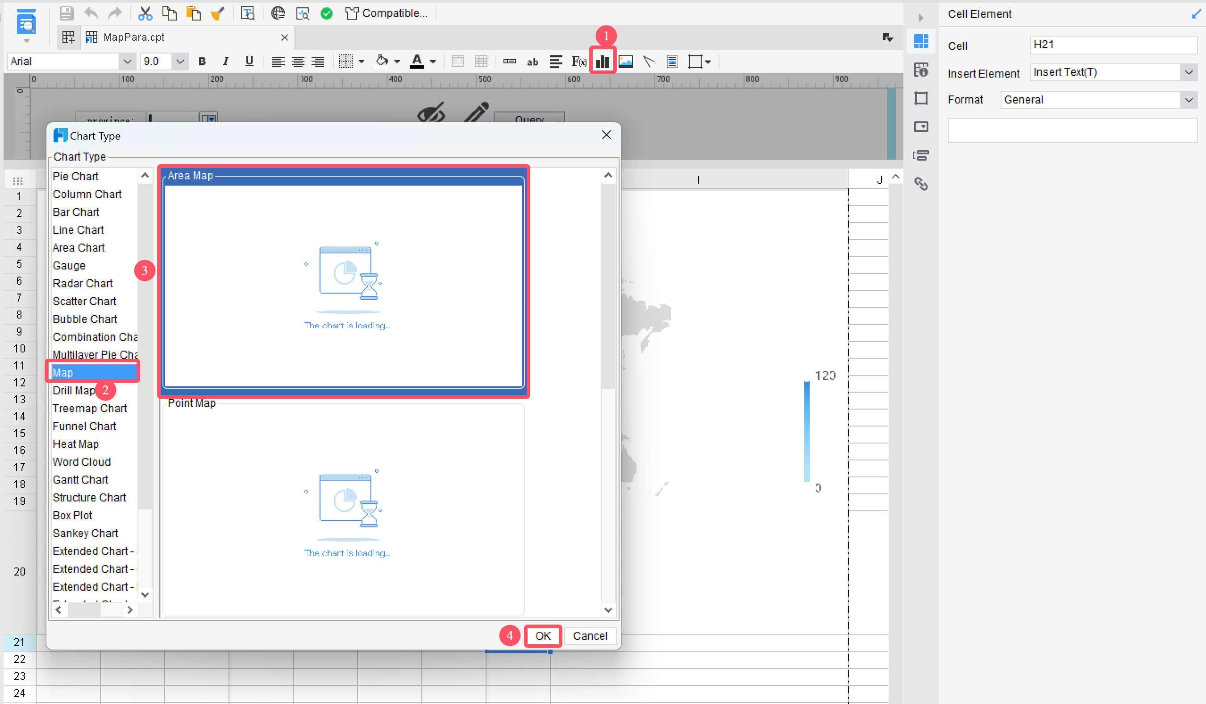
Task: Click the Cell input field showing H21
Action: coord(1113,45)
